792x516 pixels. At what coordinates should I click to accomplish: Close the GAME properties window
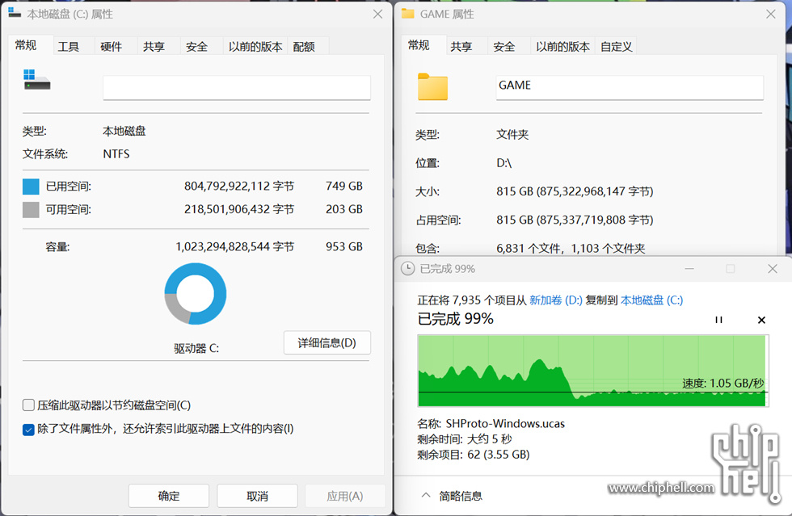(771, 15)
